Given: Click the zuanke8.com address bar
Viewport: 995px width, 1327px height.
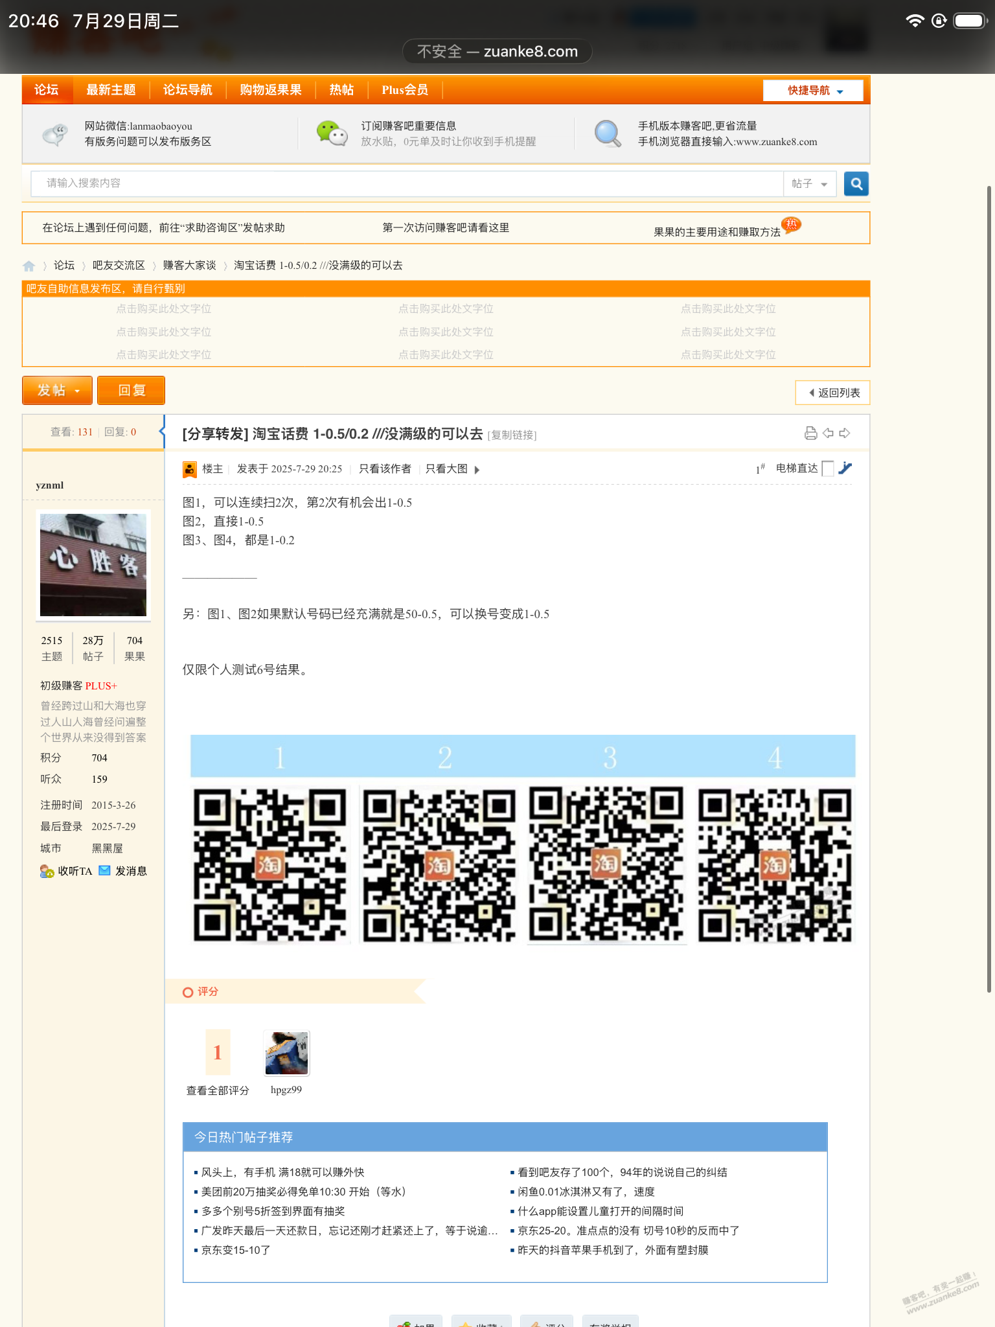Looking at the screenshot, I should pyautogui.click(x=497, y=51).
